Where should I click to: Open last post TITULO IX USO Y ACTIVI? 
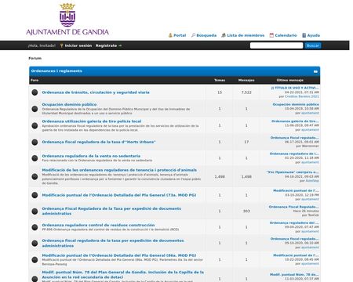point(295,88)
